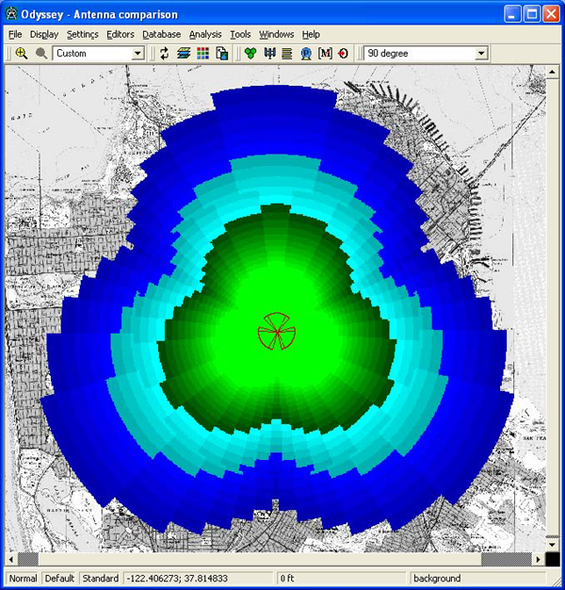
Task: Click the blue antenna tower toolbar icon
Action: (x=306, y=54)
